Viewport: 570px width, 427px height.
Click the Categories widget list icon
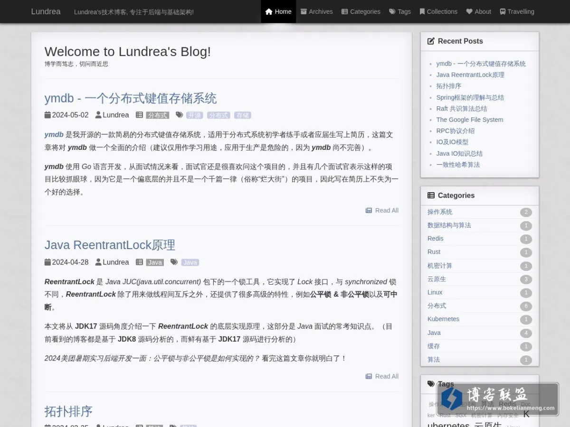[x=431, y=195]
